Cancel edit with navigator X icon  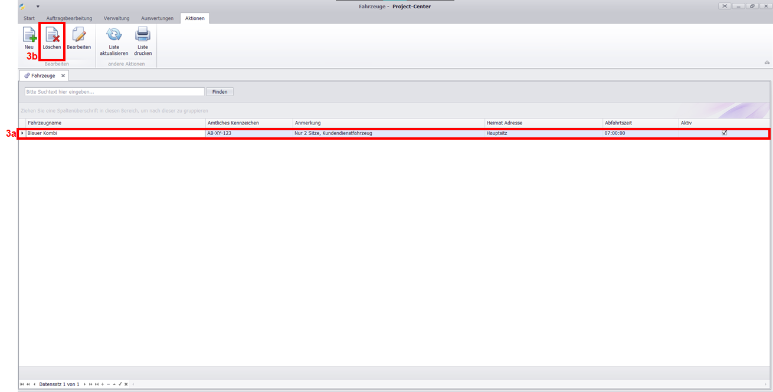[126, 384]
